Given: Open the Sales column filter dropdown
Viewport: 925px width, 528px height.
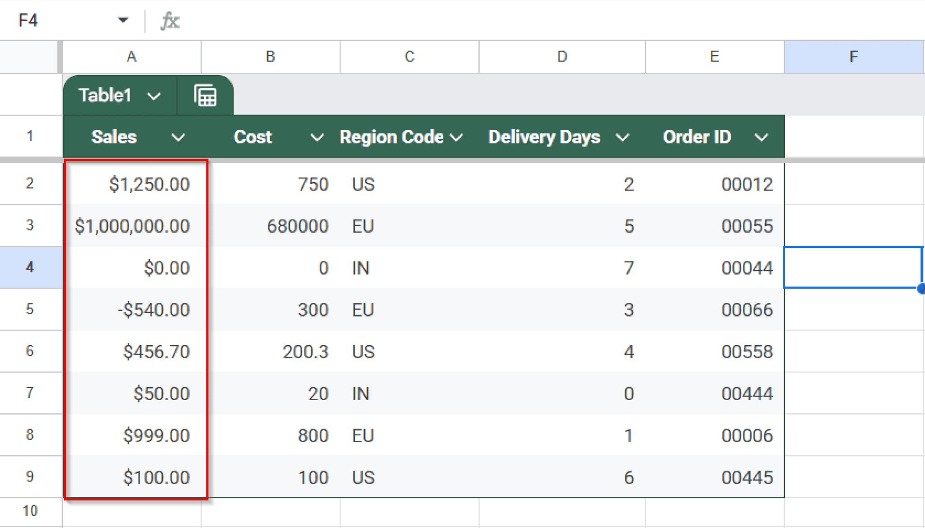Looking at the screenshot, I should tap(178, 137).
